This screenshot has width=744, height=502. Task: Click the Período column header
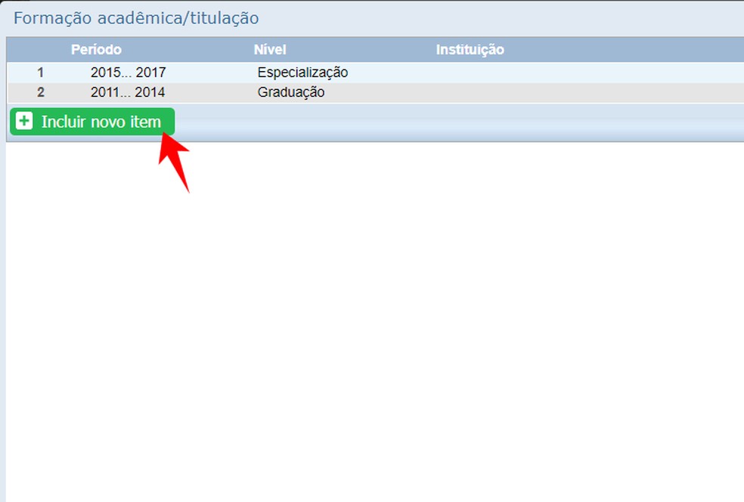coord(96,49)
